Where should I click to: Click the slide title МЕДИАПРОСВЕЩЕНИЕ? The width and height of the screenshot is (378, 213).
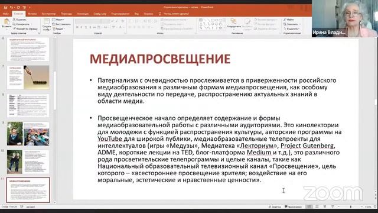(160, 59)
